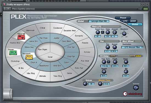Open the Global preset name field
The width and height of the screenshot is (151, 103).
pos(99,21)
